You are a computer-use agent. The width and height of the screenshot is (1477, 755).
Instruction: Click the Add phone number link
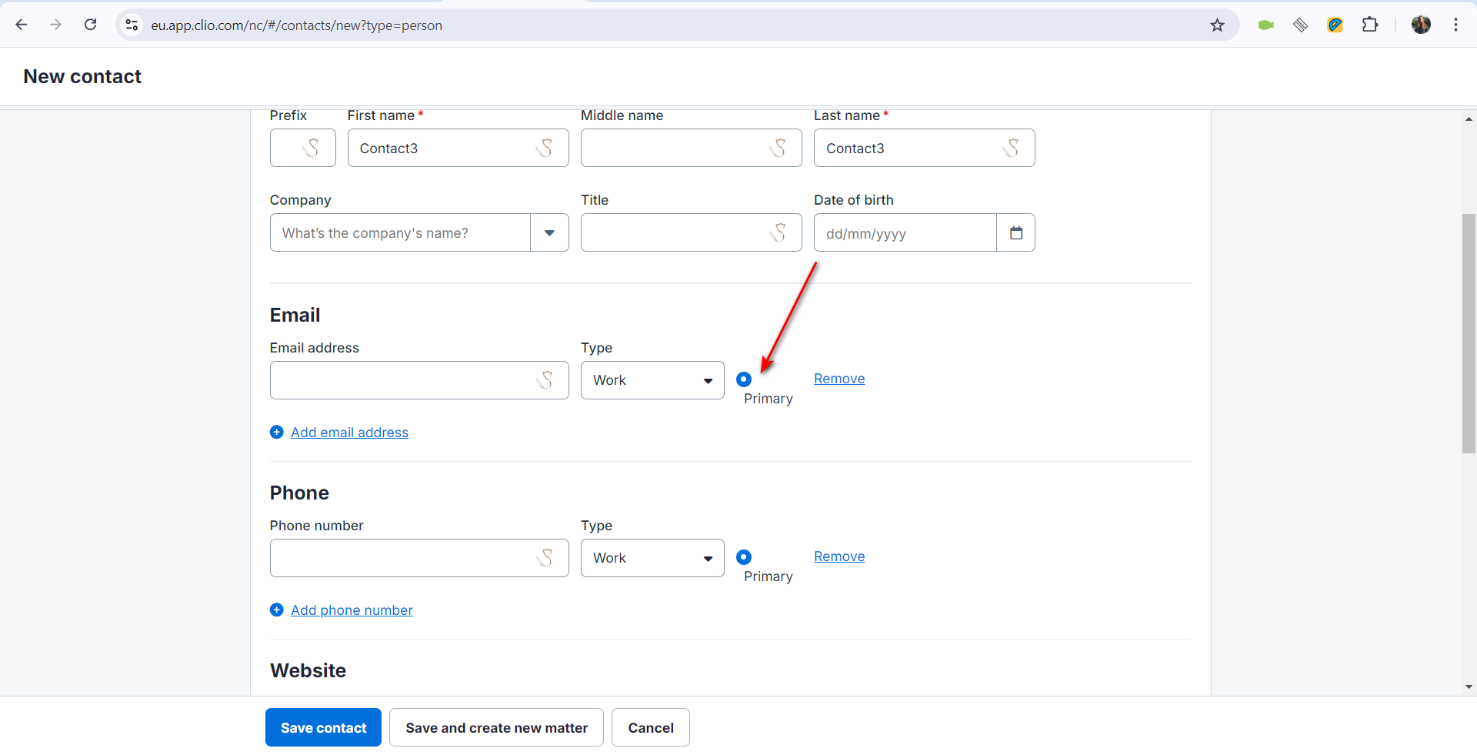pyautogui.click(x=352, y=610)
